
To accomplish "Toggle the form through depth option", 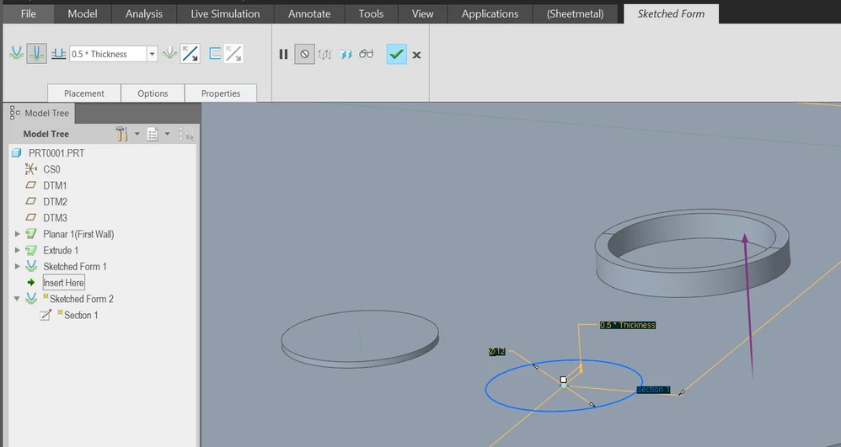I will point(36,54).
